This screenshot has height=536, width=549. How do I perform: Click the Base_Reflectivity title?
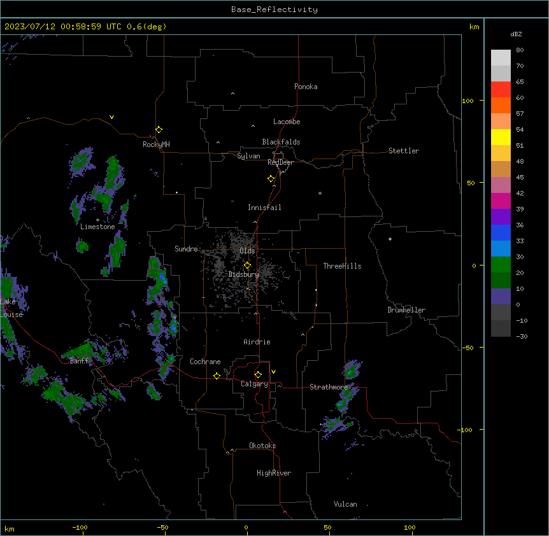[x=274, y=10]
